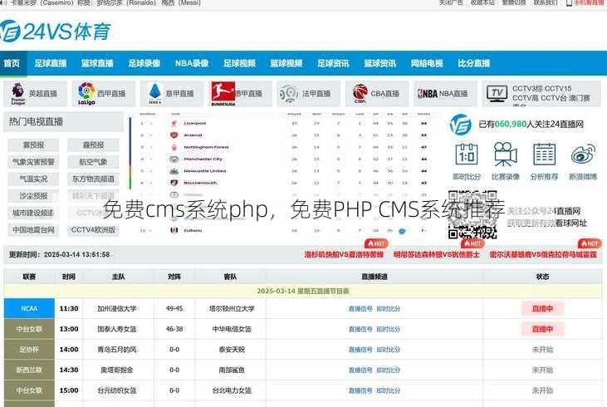Image resolution: width=607 pixels, height=407 pixels.
Task: Click the 分析推荐 calendar list icon
Action: point(544,154)
